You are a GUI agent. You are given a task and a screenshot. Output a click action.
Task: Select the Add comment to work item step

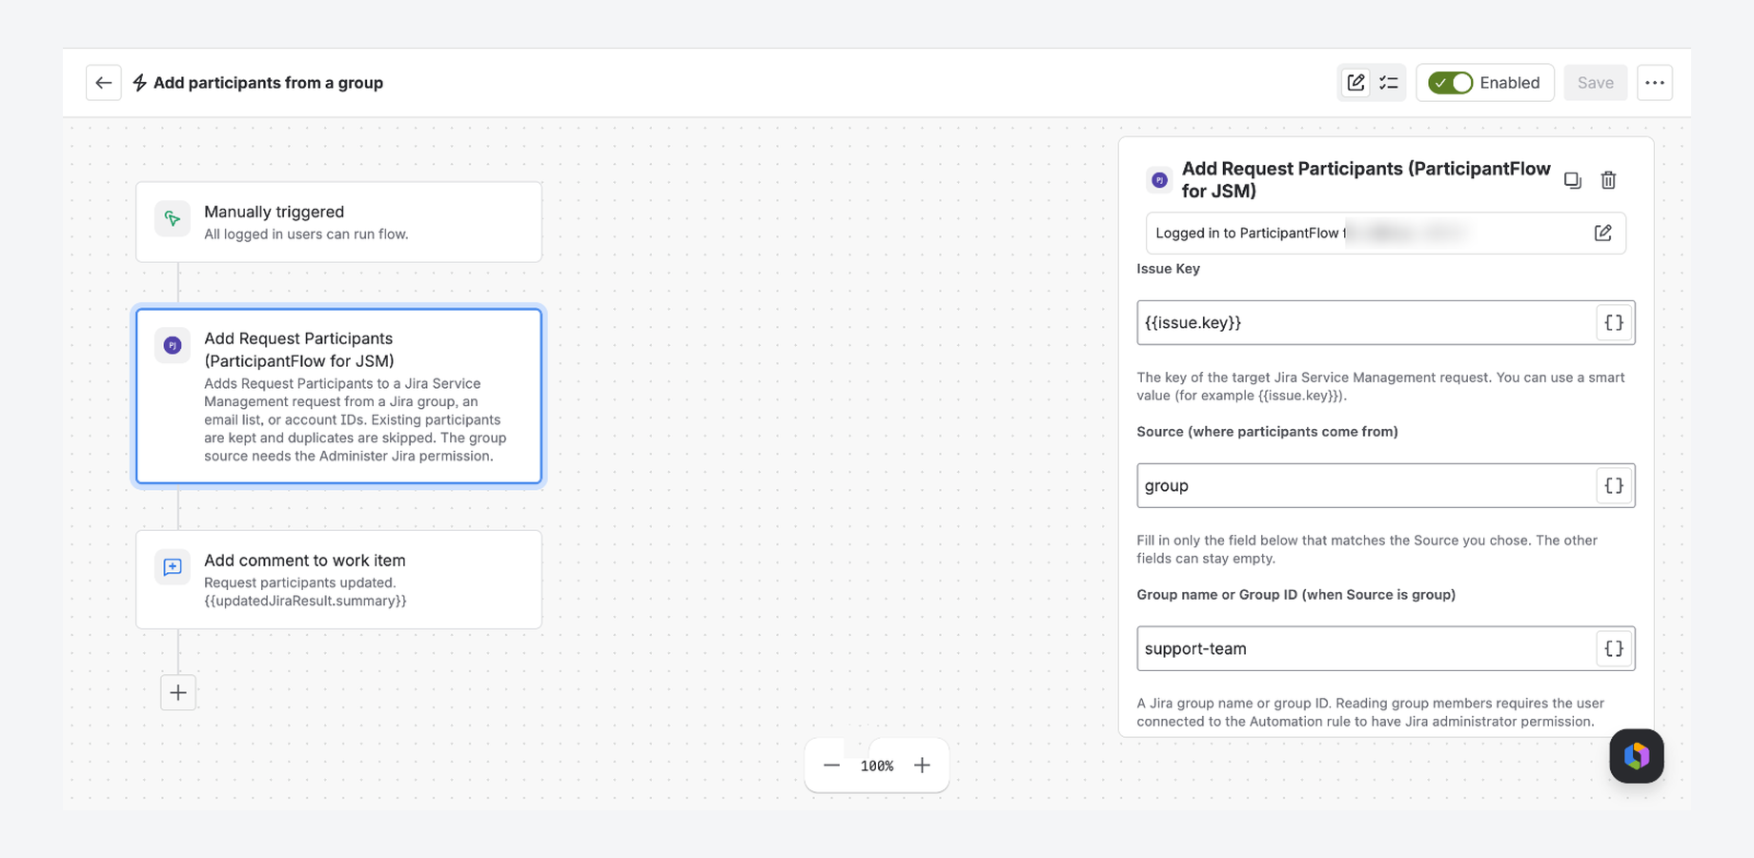[338, 580]
